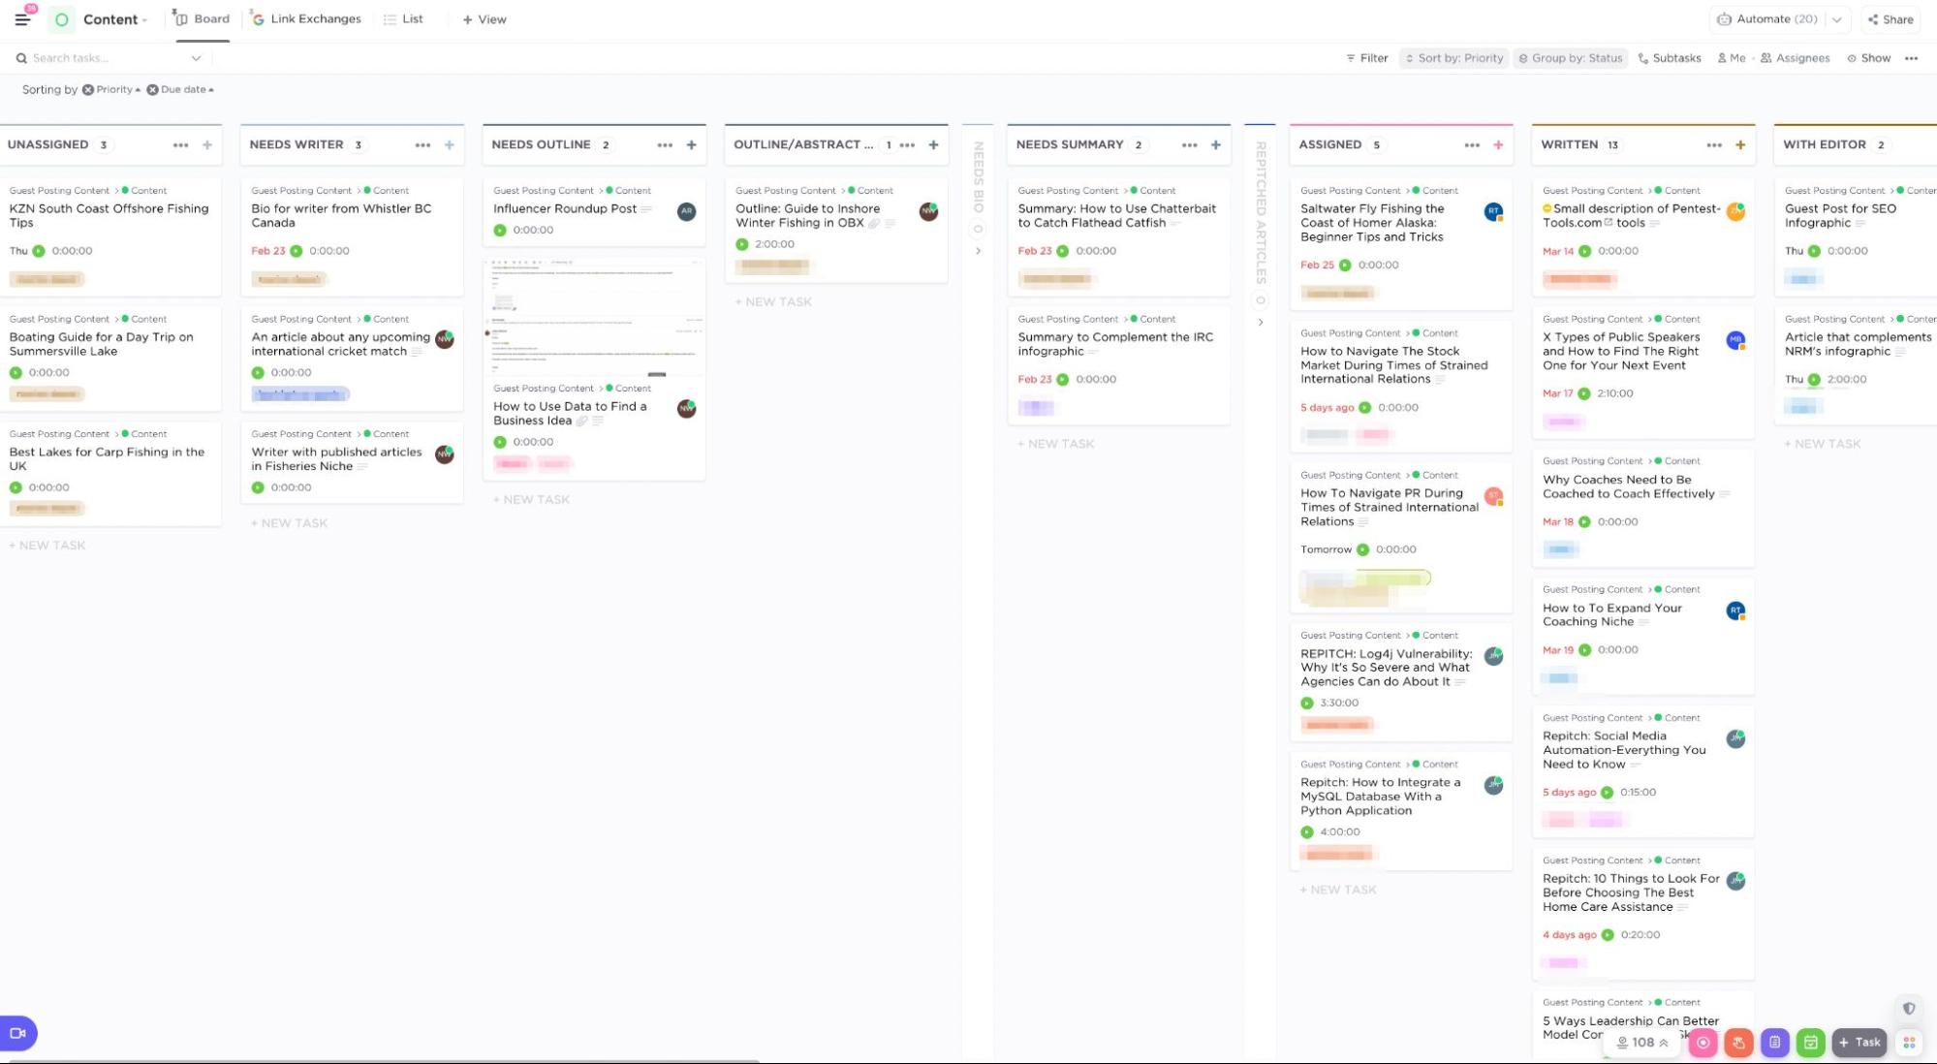Expand the Automate dropdown arrow
The image size is (1937, 1064).
(1836, 19)
